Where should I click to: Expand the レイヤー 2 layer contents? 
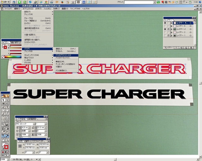(x=171, y=32)
